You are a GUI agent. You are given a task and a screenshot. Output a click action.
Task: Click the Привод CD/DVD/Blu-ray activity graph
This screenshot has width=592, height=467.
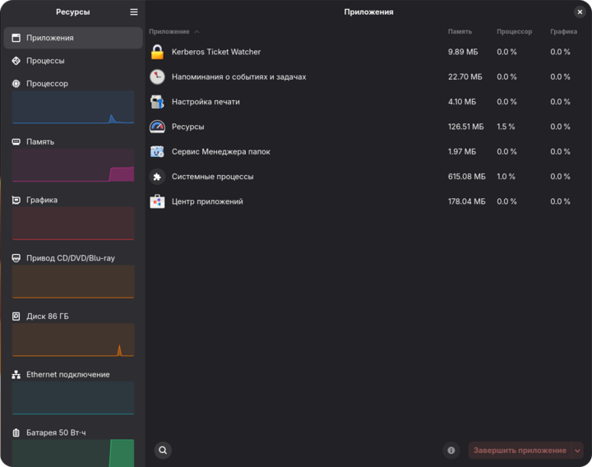point(73,281)
